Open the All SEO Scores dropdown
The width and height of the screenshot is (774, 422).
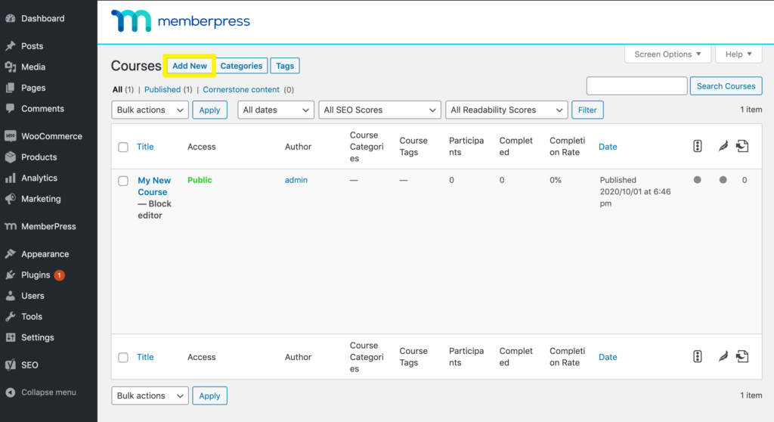(379, 110)
